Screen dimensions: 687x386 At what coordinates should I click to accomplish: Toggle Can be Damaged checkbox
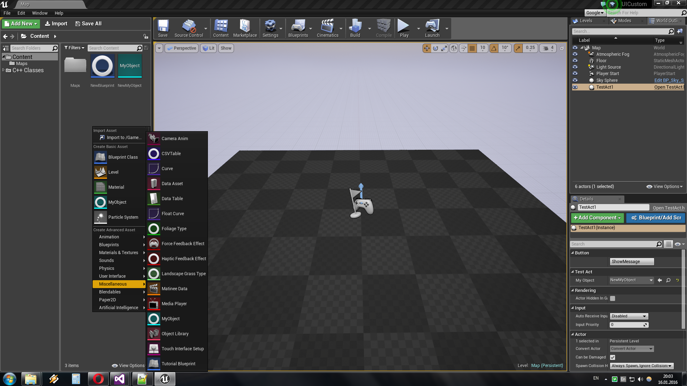click(613, 357)
